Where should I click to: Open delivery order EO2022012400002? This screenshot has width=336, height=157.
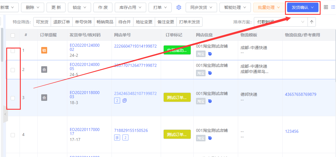click(x=85, y=47)
